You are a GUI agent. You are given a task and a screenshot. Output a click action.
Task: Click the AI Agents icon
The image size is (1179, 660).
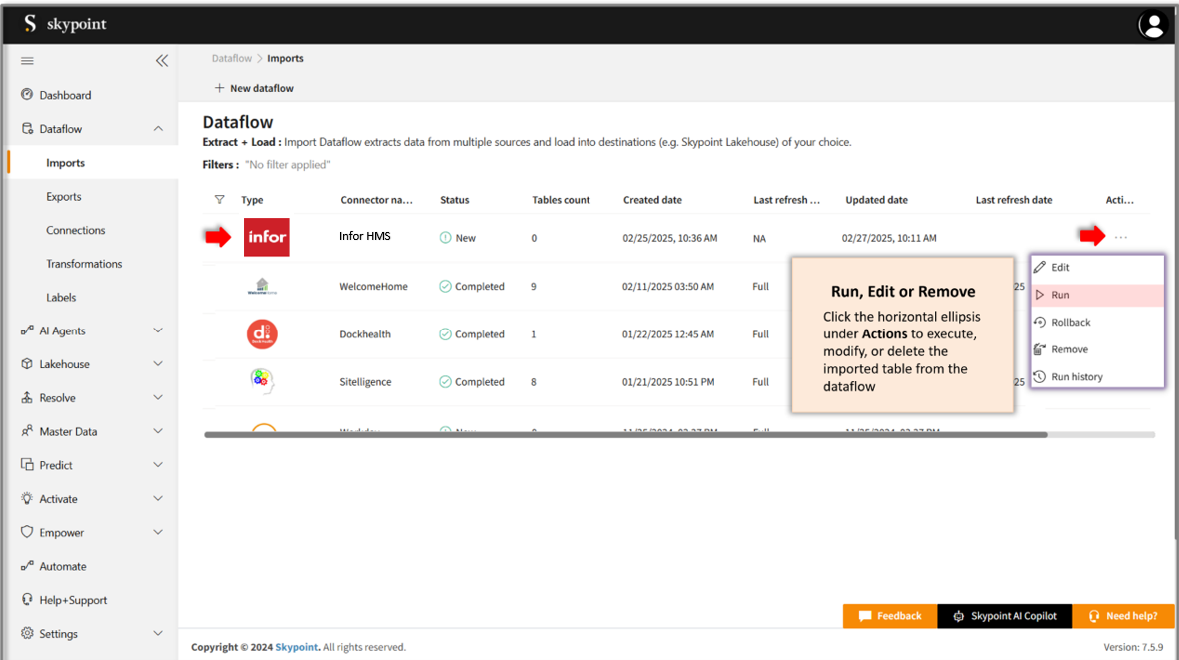click(27, 330)
